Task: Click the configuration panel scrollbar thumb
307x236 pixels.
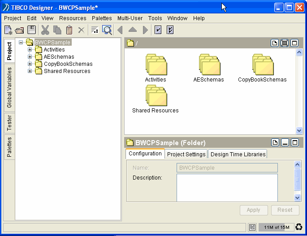Action: coord(297,179)
